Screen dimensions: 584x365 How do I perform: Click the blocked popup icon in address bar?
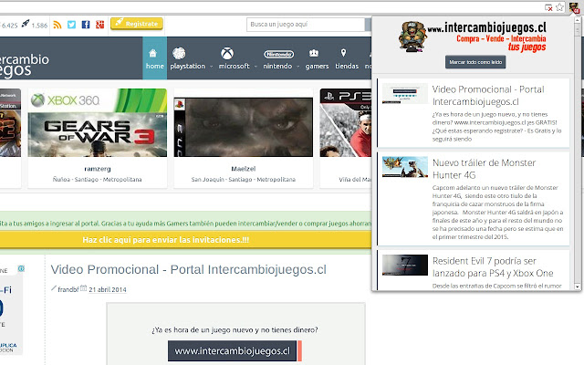[548, 7]
